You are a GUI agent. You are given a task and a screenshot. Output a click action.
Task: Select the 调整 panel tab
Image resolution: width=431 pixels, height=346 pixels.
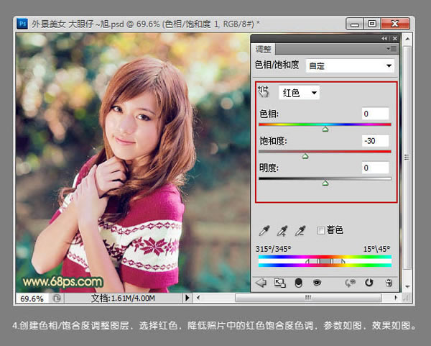pyautogui.click(x=264, y=49)
